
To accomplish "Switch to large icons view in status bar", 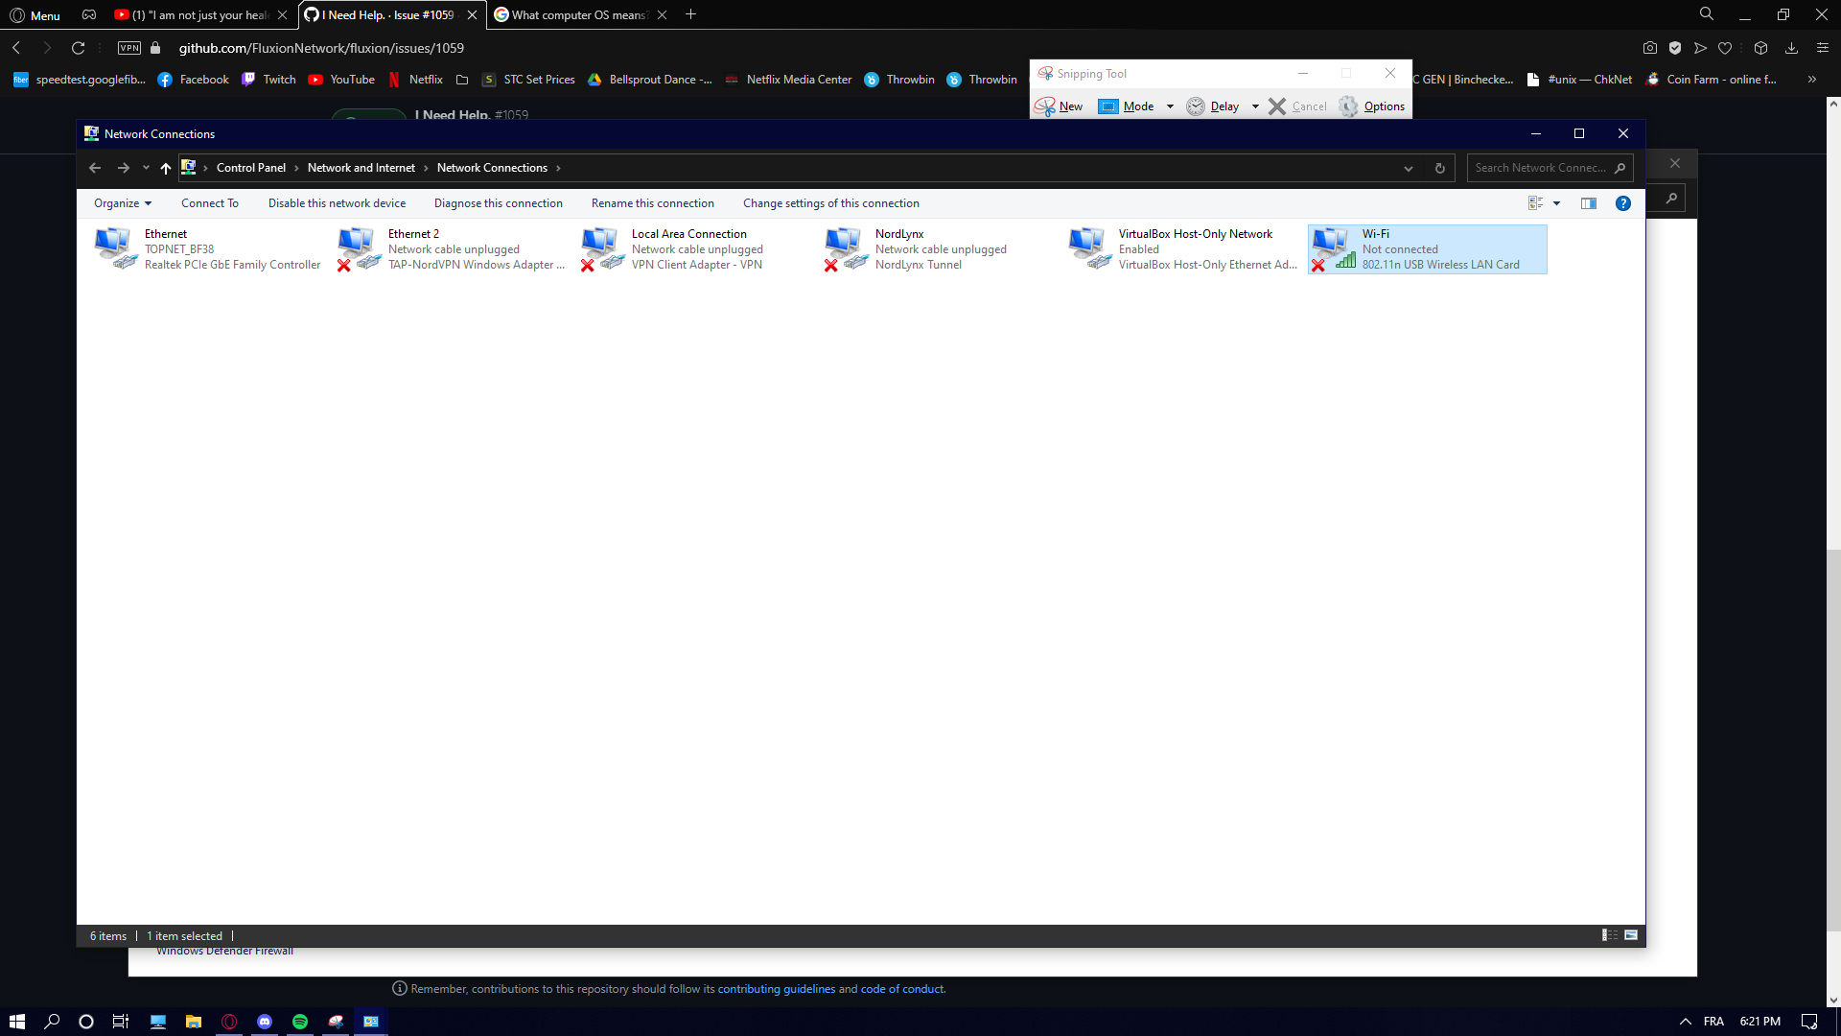I will pyautogui.click(x=1629, y=934).
